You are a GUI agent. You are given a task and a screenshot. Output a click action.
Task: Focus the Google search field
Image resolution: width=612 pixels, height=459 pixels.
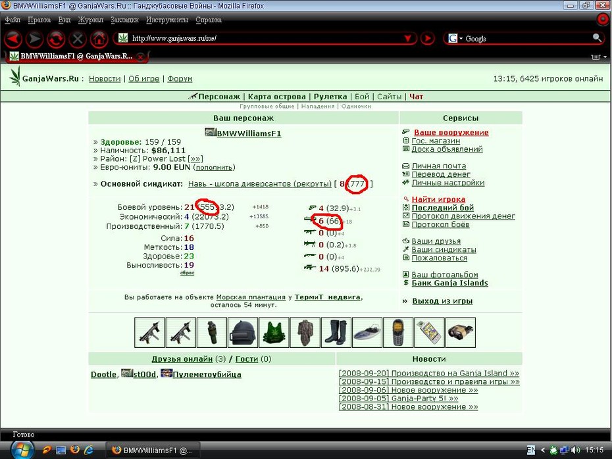pyautogui.click(x=527, y=38)
